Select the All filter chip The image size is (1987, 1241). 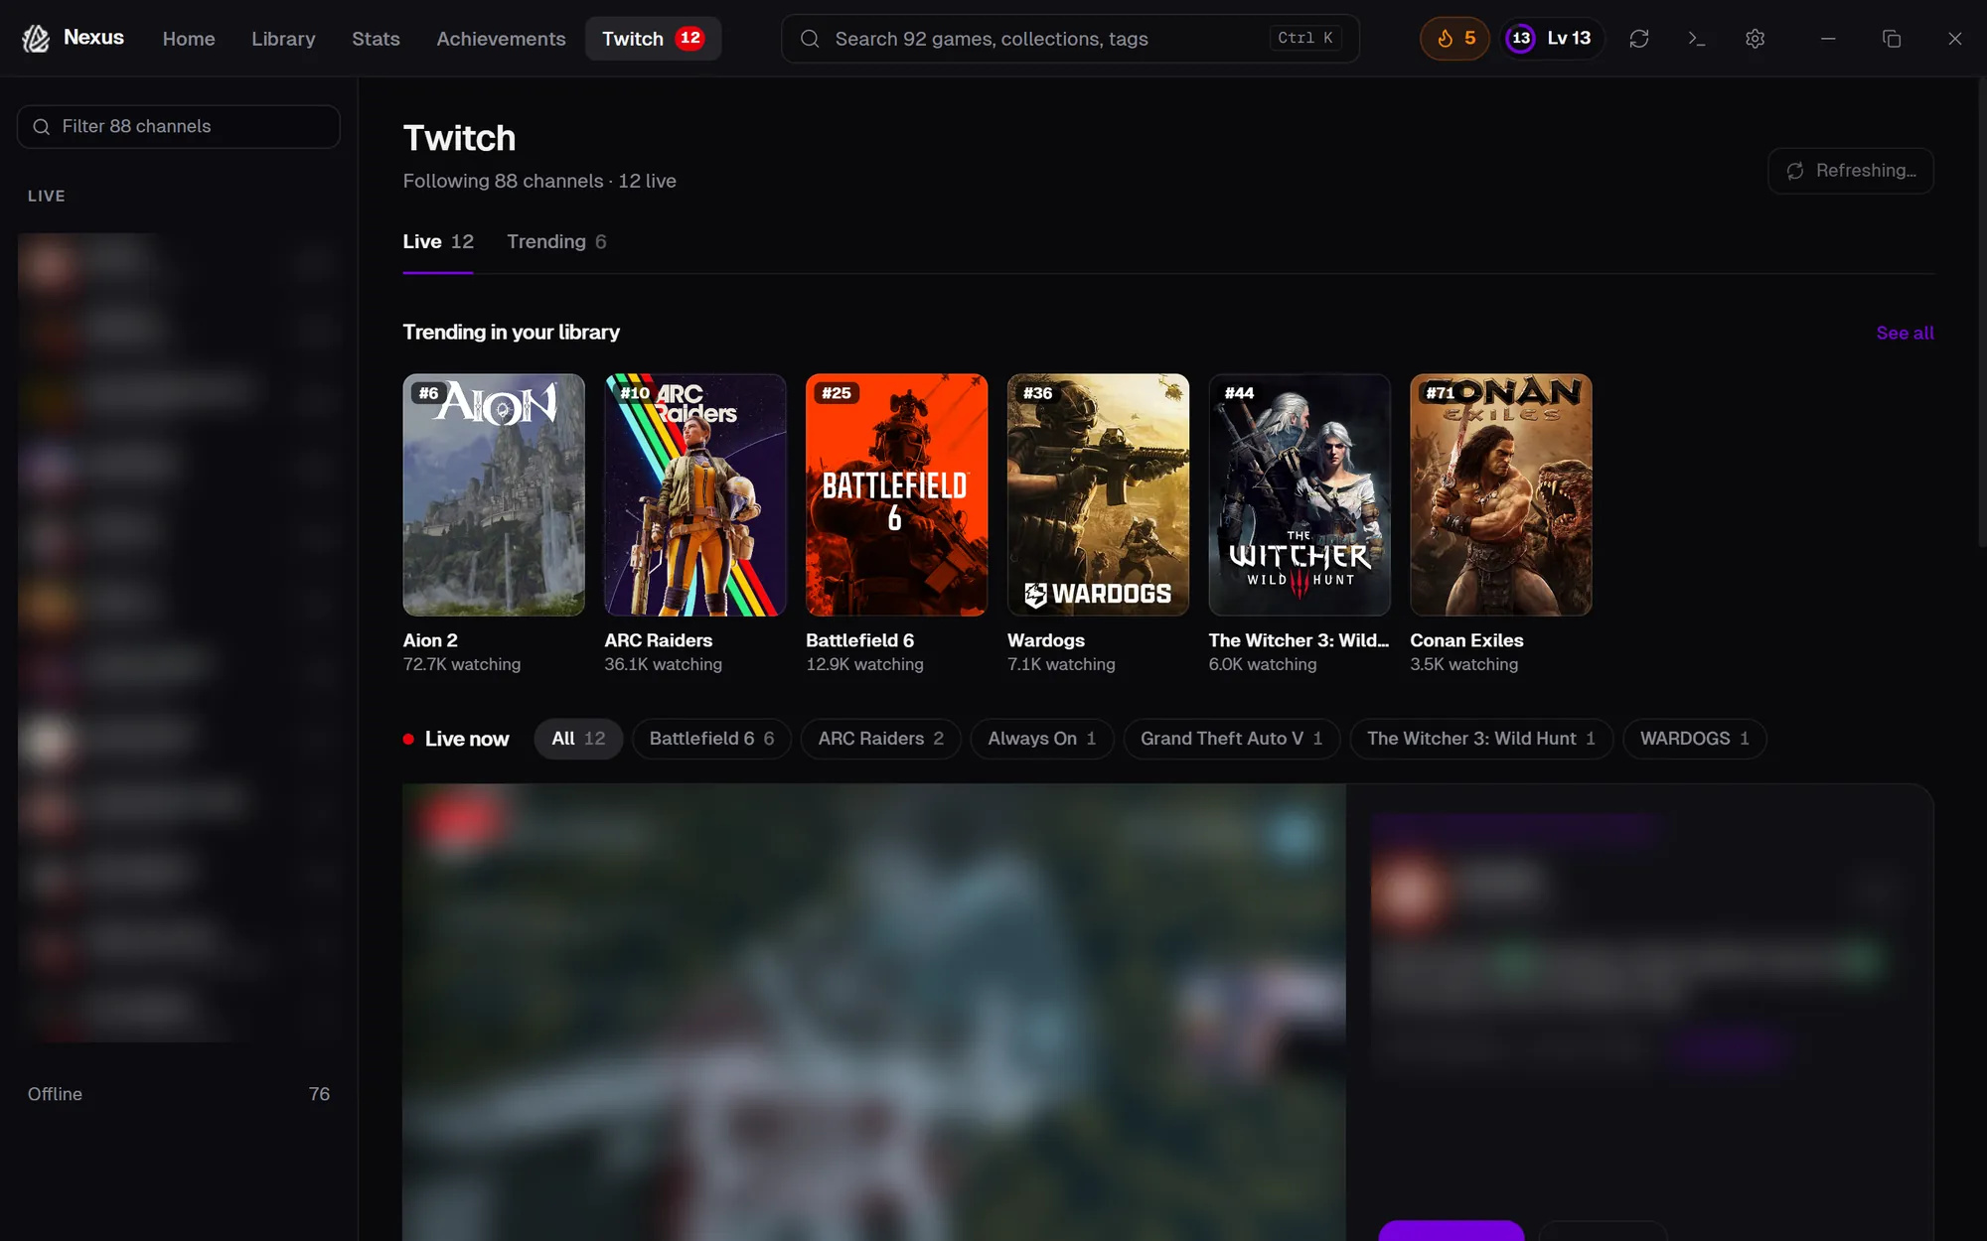pyautogui.click(x=578, y=739)
